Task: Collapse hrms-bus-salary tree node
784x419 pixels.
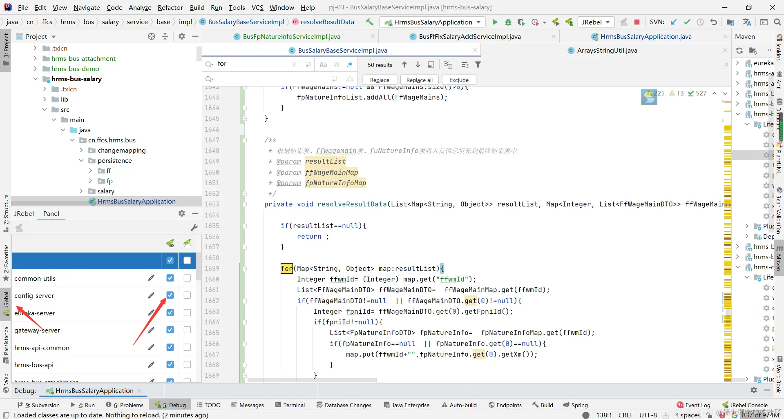Action: click(x=36, y=79)
